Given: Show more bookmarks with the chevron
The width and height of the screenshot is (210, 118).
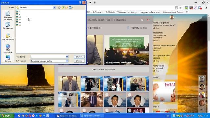Looking at the screenshot, I should click(x=187, y=12).
